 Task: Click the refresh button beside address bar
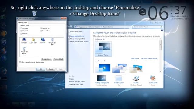click(131, 27)
